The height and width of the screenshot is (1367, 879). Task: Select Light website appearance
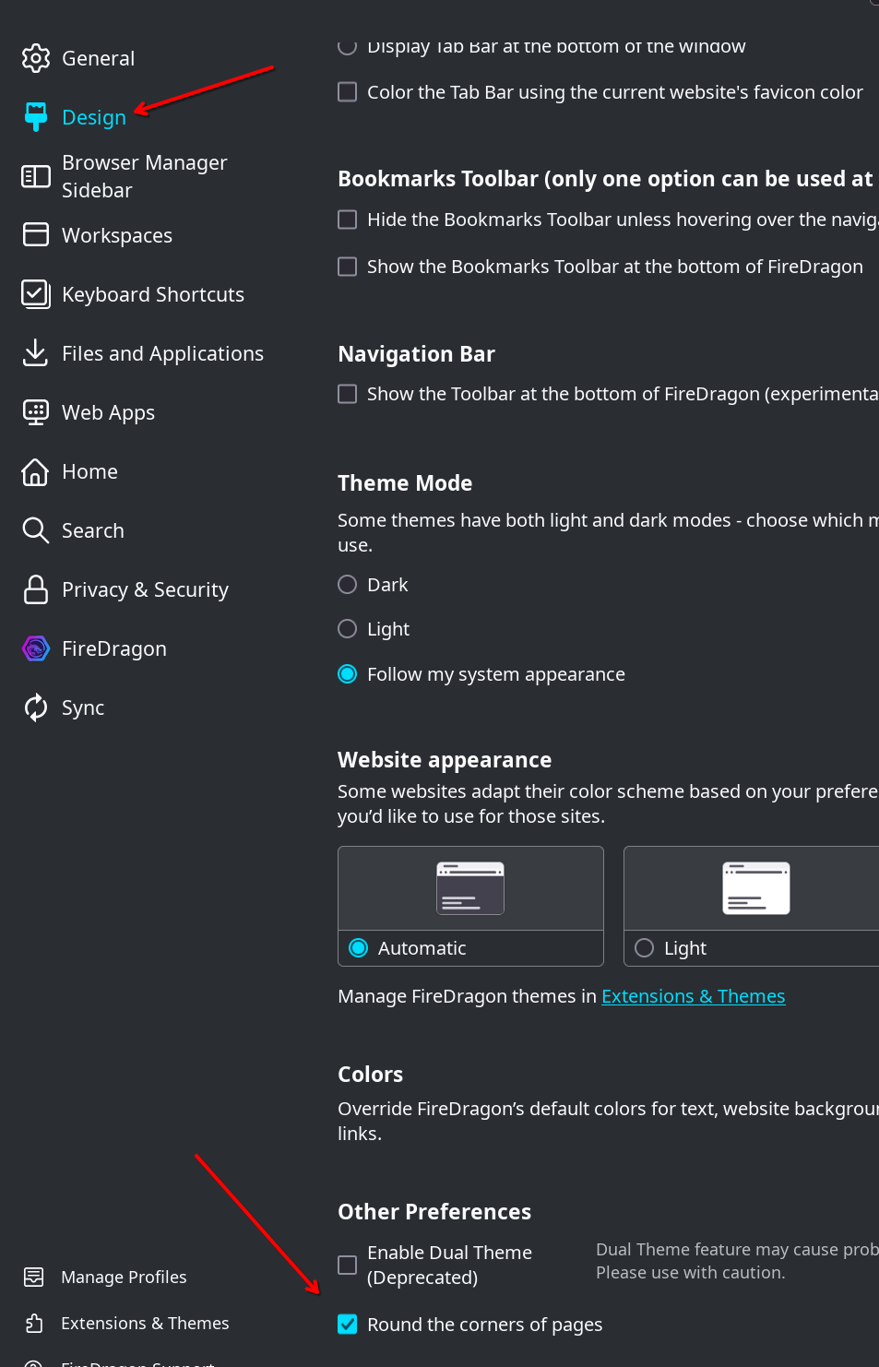click(645, 948)
